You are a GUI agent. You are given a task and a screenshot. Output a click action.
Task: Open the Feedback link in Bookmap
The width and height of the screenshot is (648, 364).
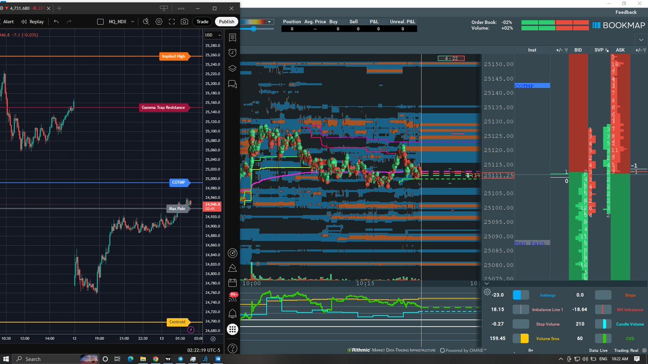click(x=625, y=12)
